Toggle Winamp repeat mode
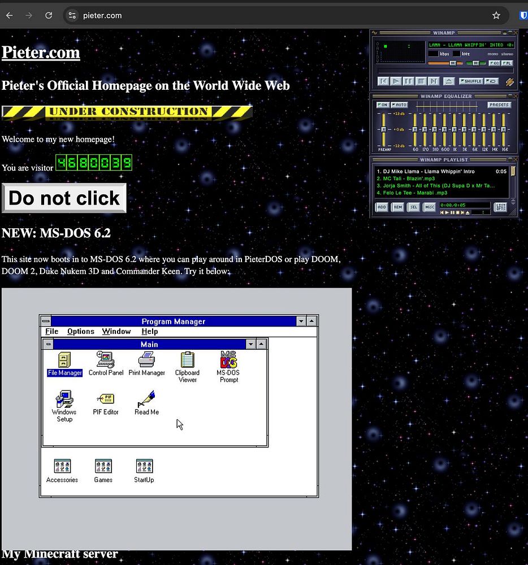This screenshot has height=565, width=528. 492,81
